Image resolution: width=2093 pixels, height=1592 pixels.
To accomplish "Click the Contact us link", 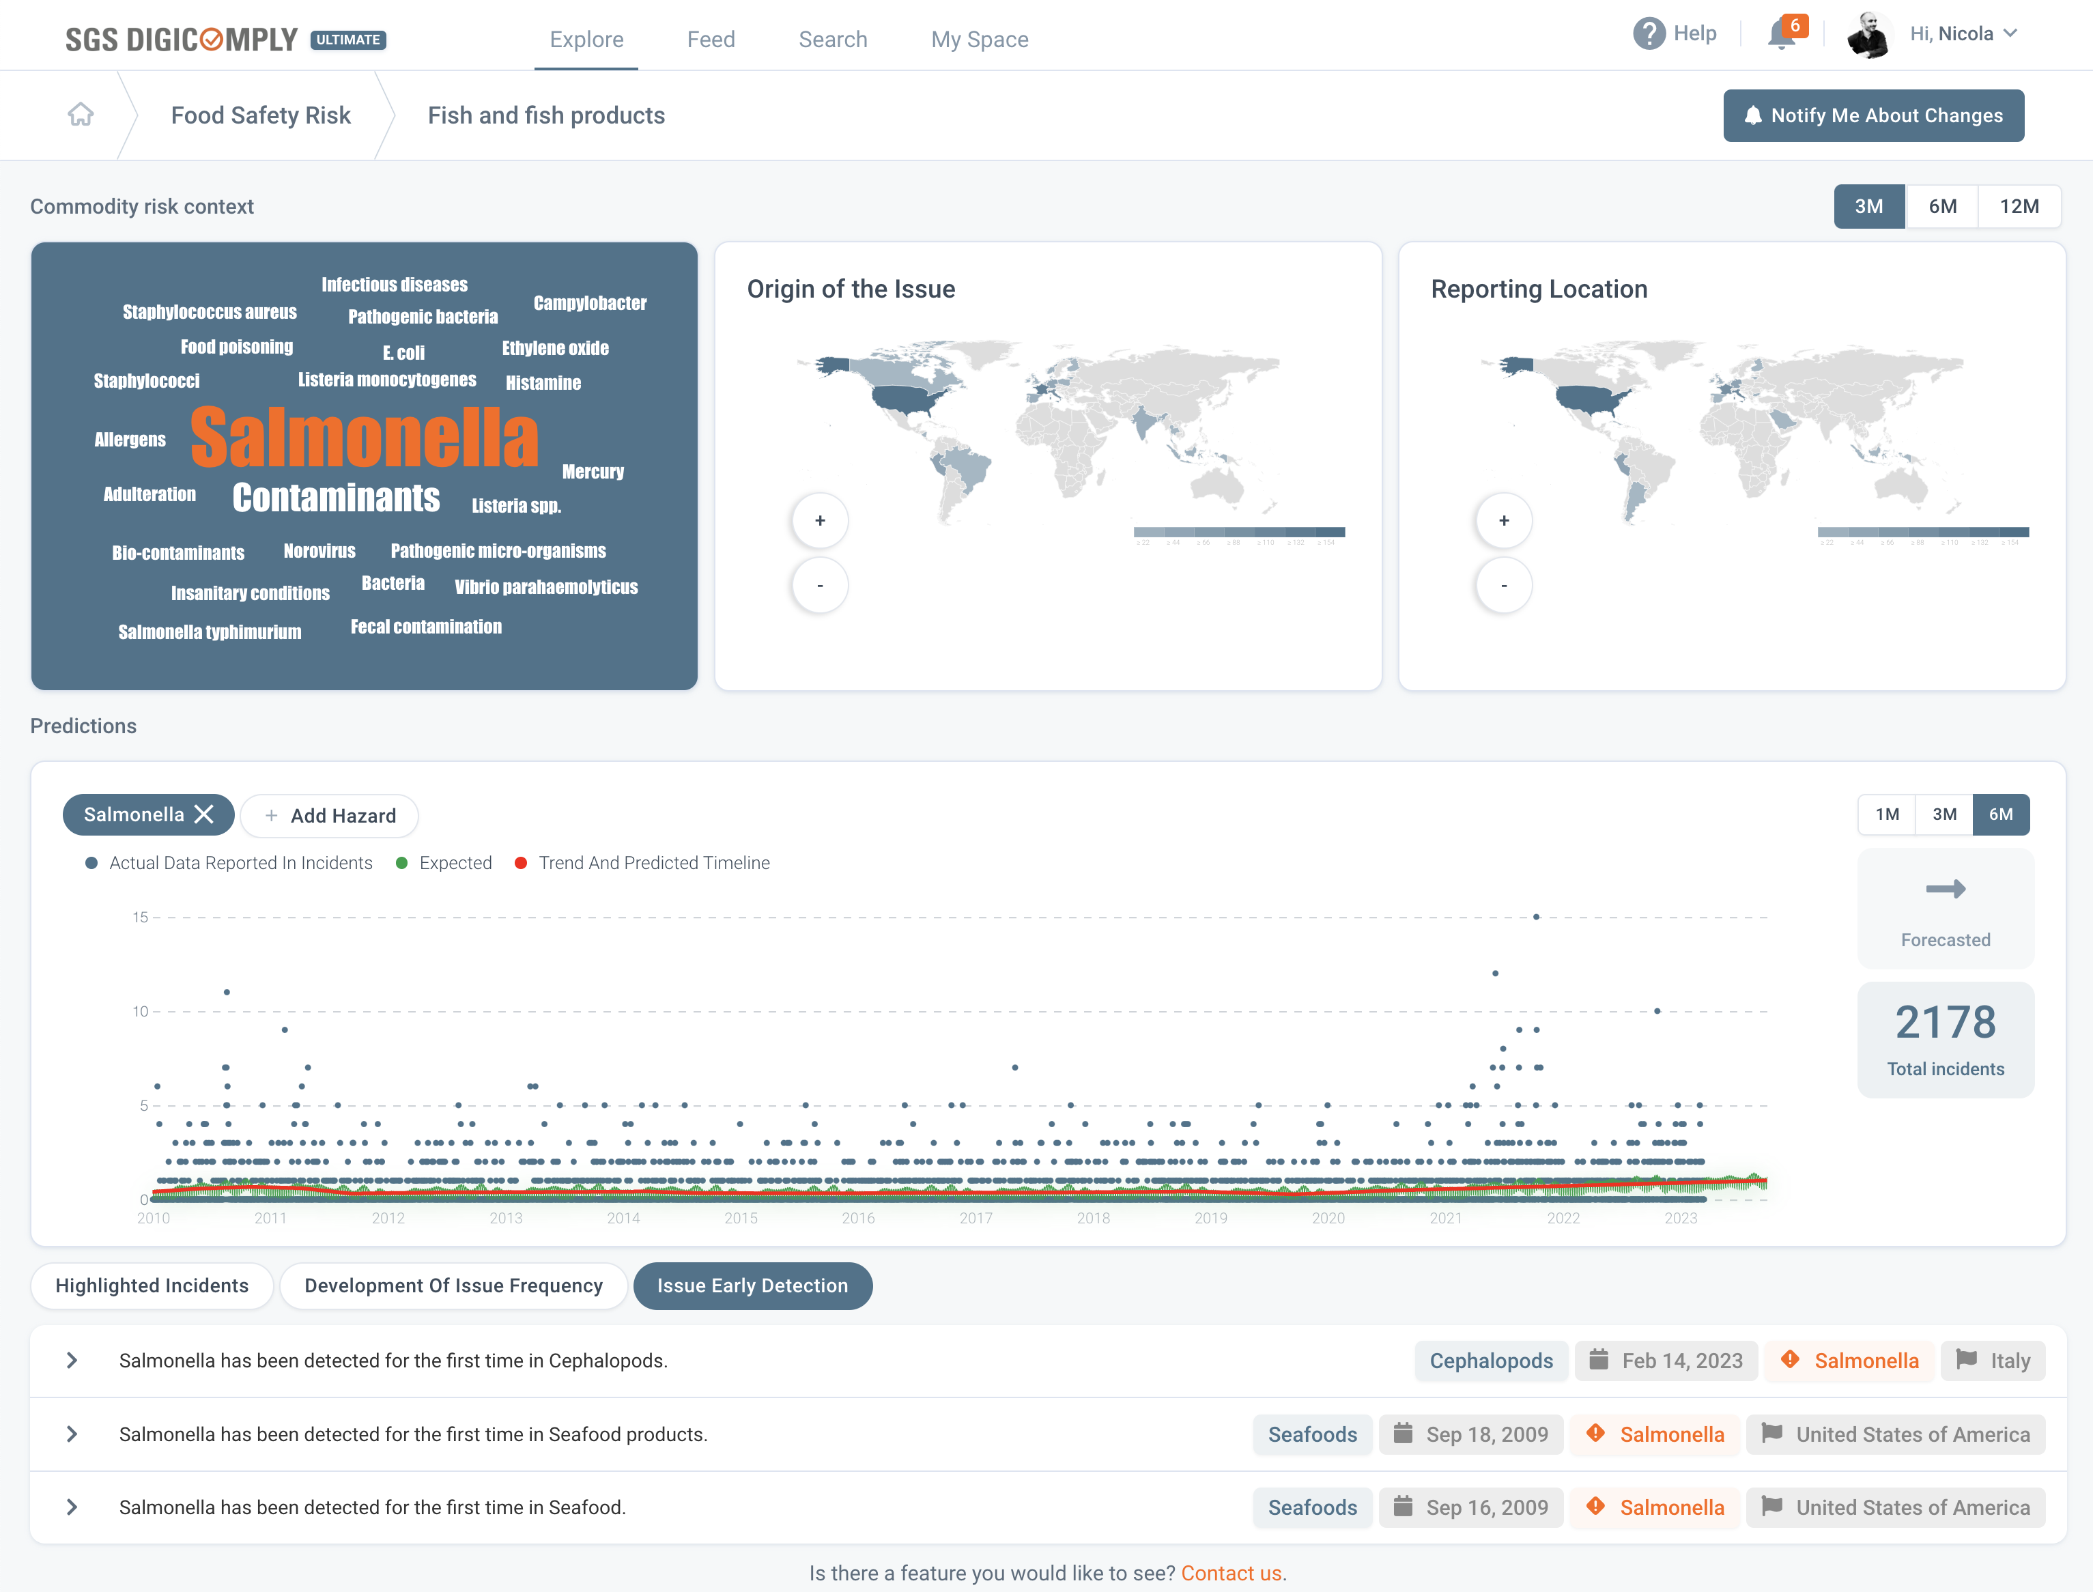I will (1230, 1573).
